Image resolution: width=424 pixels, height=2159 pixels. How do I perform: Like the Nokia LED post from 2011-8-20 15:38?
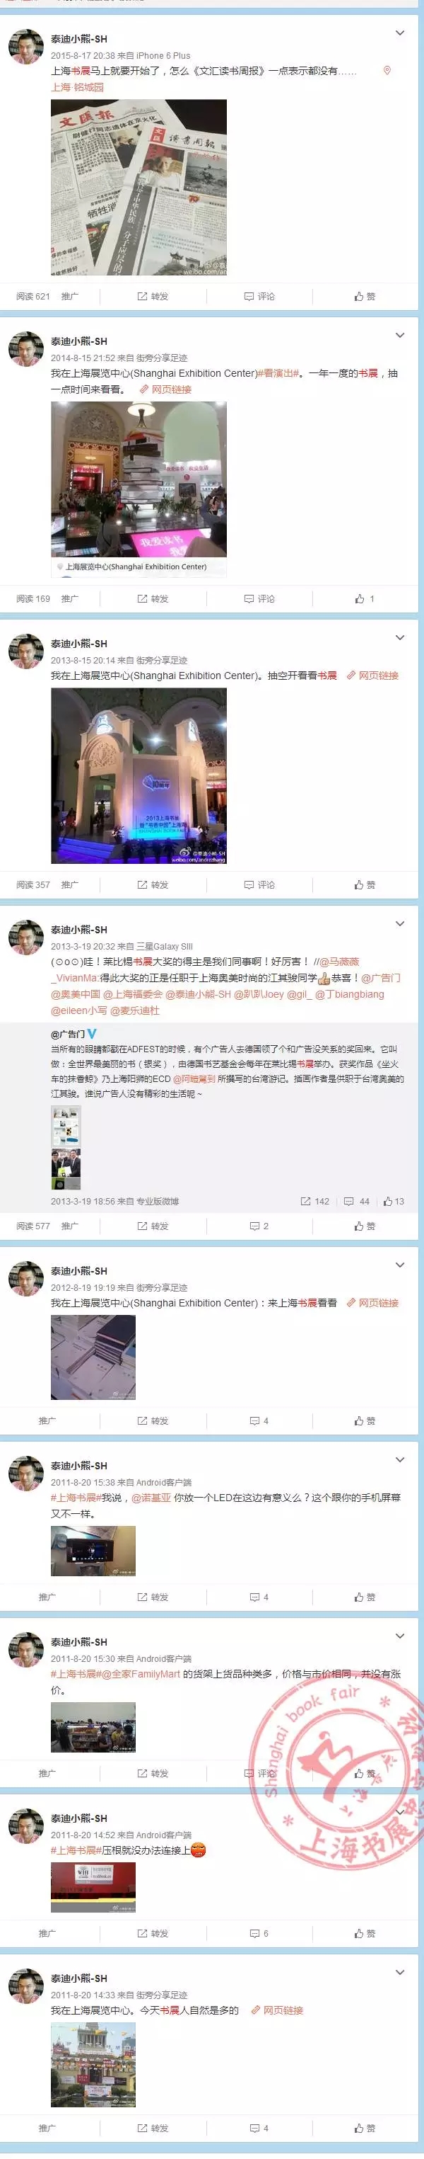tap(365, 1597)
